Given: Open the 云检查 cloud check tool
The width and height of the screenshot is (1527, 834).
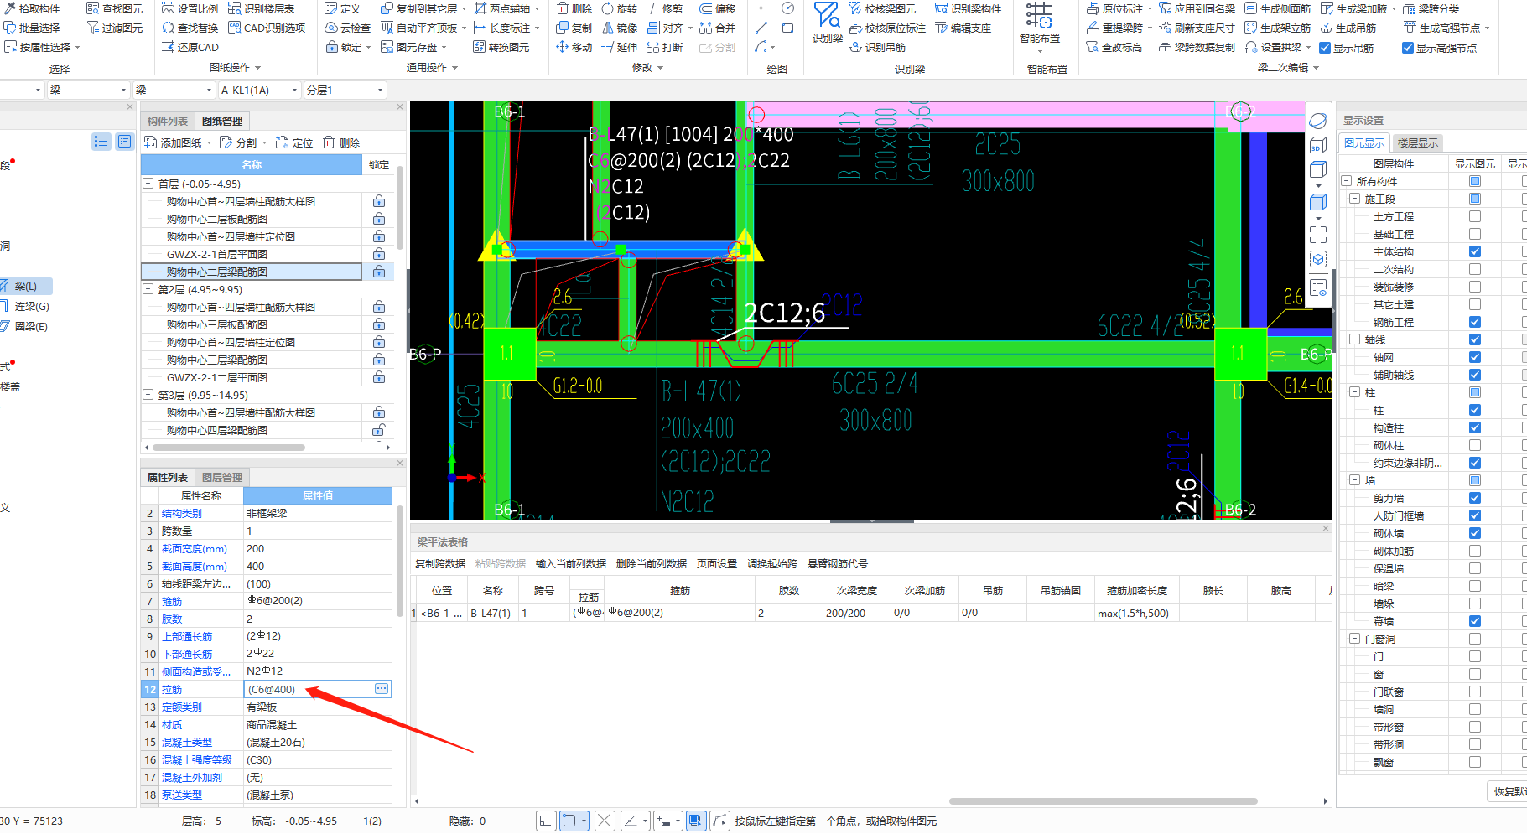Looking at the screenshot, I should [x=347, y=28].
